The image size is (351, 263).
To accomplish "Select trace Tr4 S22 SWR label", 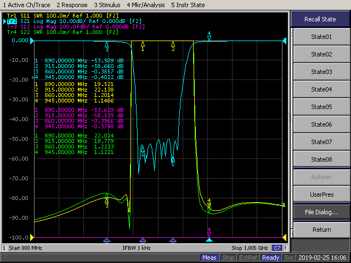I will [63, 32].
